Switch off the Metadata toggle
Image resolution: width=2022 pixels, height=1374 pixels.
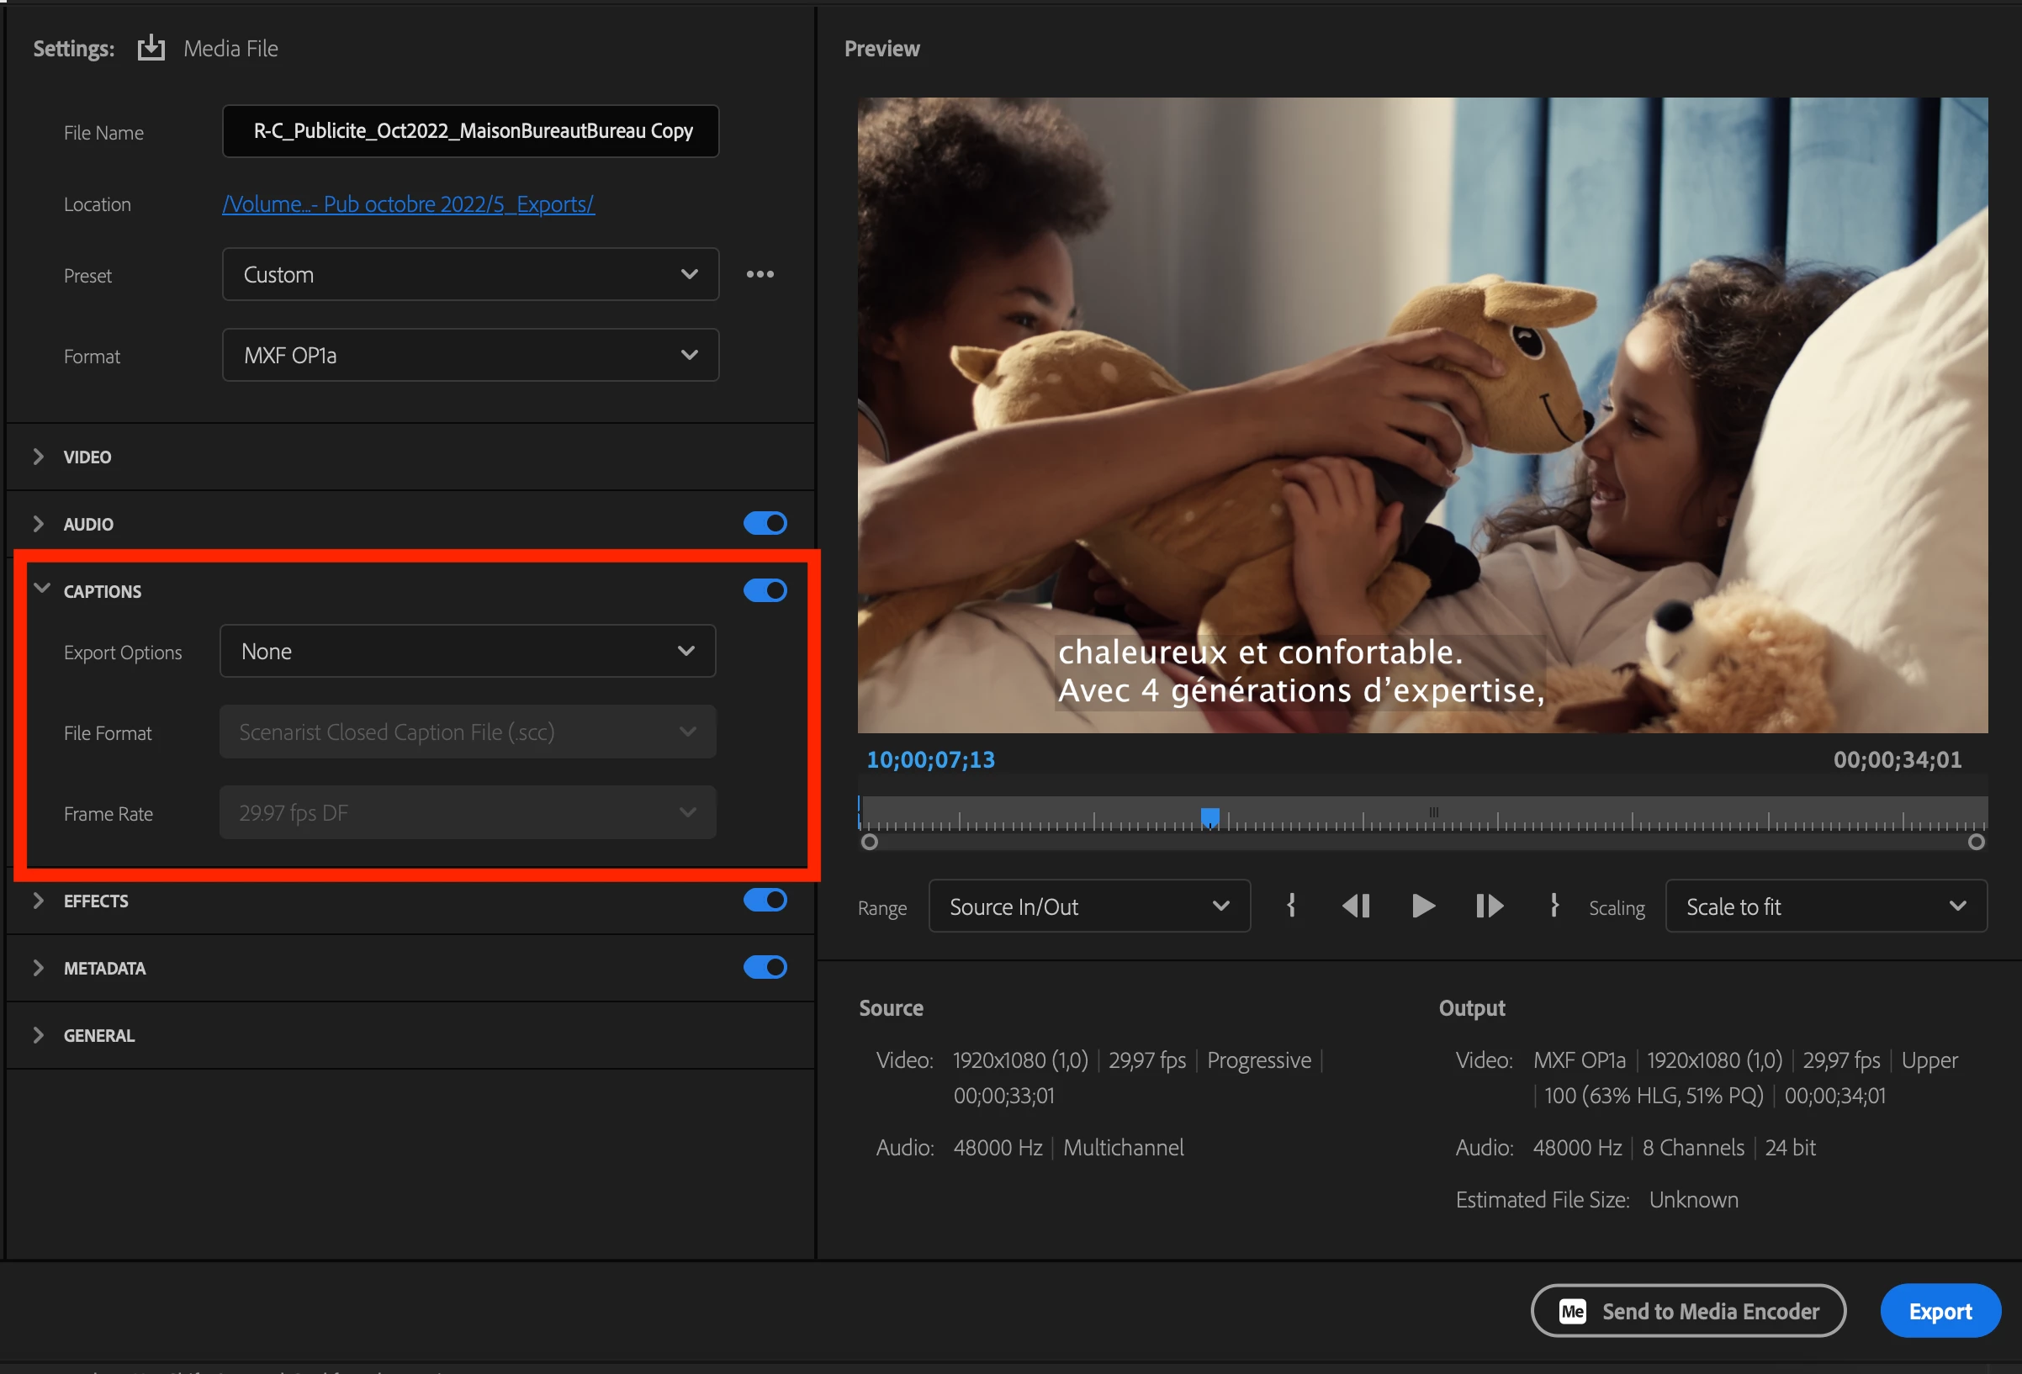point(765,967)
